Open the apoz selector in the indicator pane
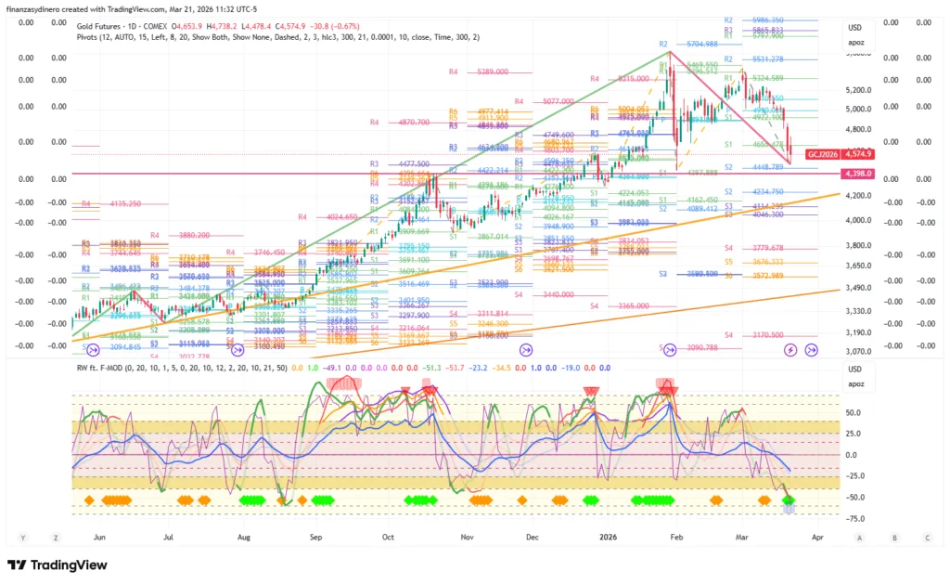Screen dimensions: 950x584 854,383
